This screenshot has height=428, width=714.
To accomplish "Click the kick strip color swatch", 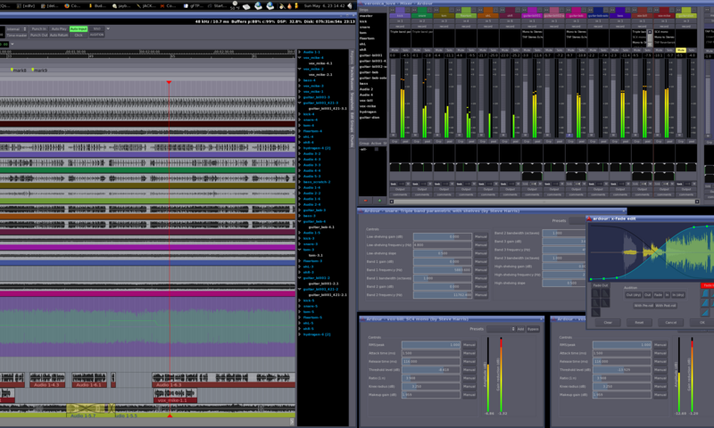I will [x=400, y=10].
